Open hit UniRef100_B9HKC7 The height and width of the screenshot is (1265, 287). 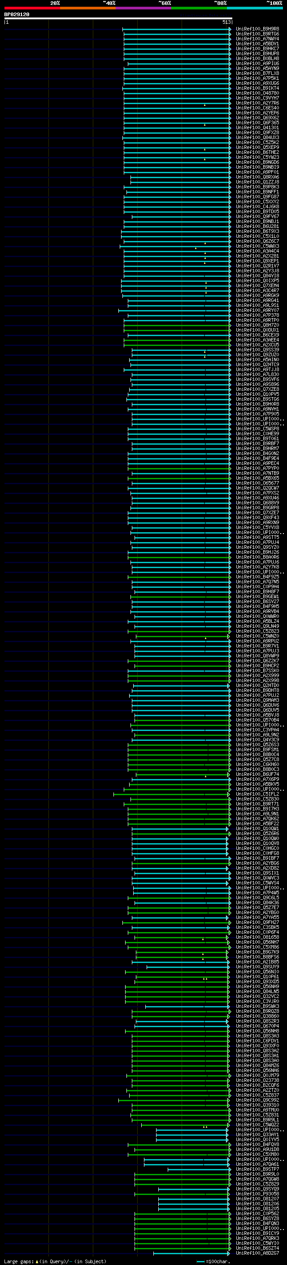click(x=257, y=48)
